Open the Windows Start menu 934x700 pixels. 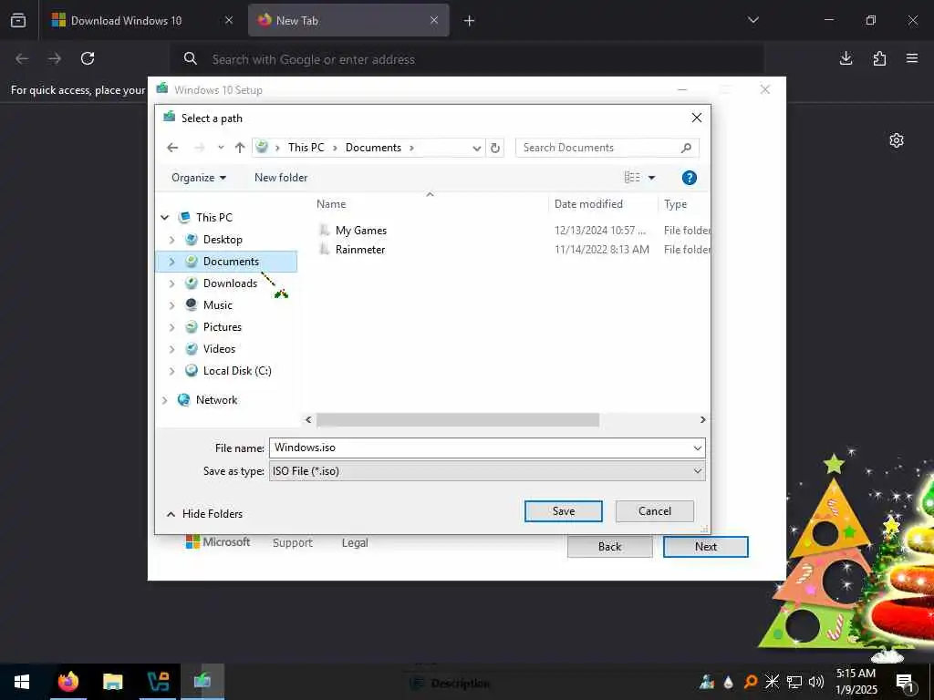(x=22, y=682)
